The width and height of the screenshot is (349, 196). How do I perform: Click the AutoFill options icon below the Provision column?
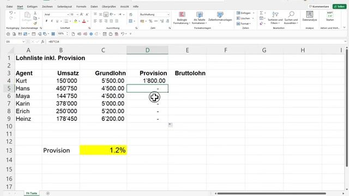point(170,125)
